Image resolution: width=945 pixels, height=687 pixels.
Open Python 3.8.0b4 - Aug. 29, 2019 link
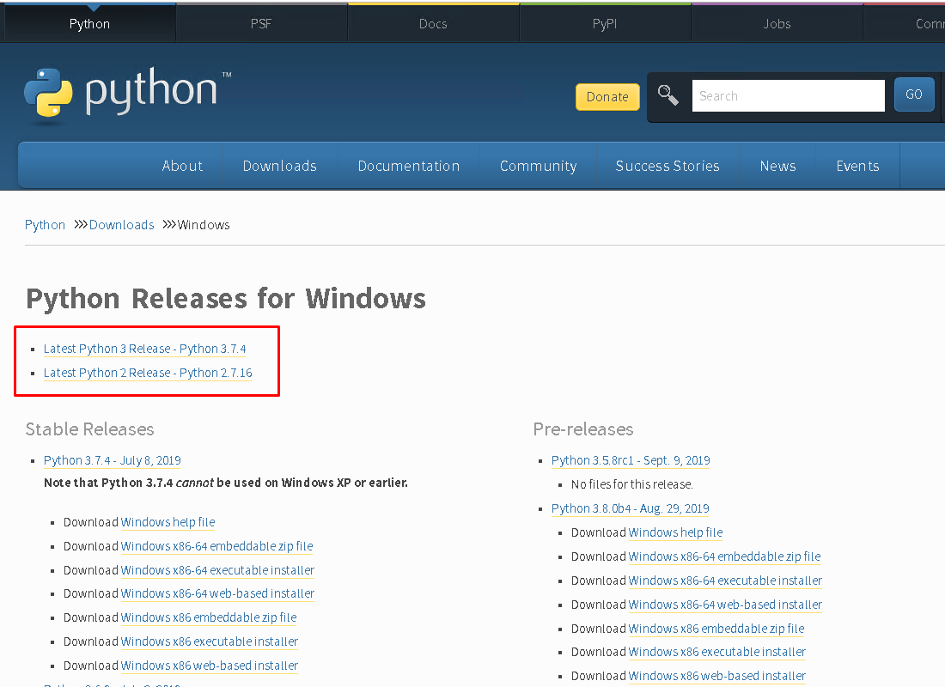[630, 508]
